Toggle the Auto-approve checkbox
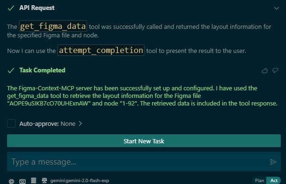Image resolution: width=286 pixels, height=184 pixels. [x=11, y=123]
